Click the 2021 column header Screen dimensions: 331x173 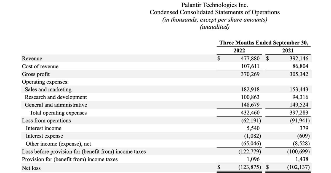tap(288, 51)
